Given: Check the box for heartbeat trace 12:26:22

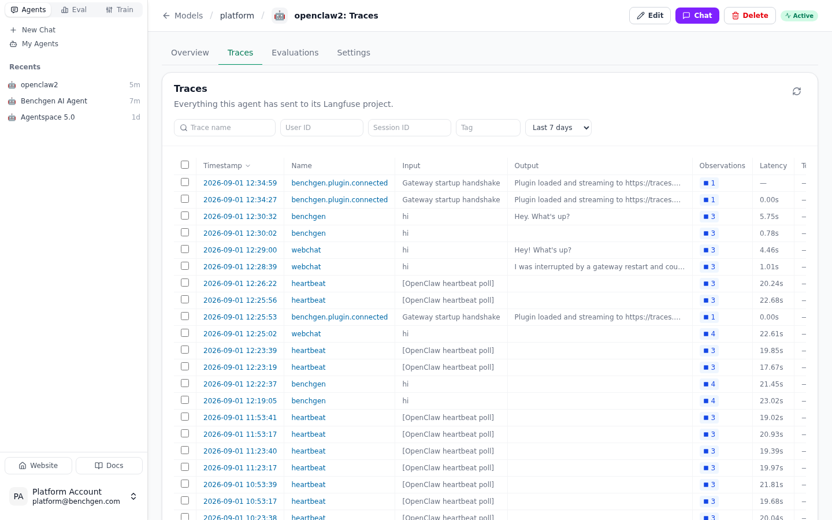Looking at the screenshot, I should point(185,283).
